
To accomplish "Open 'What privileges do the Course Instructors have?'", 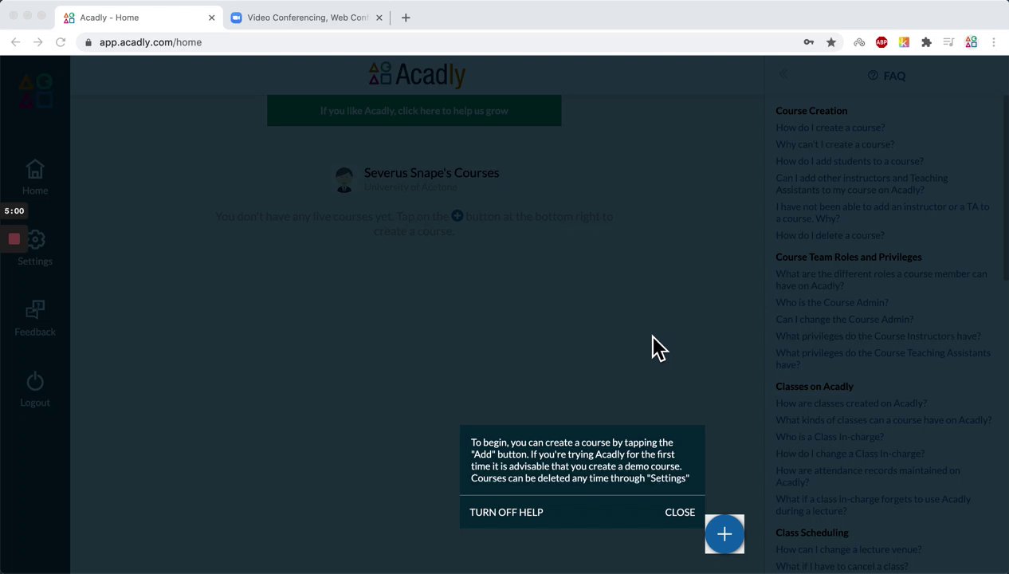I will [x=878, y=336].
